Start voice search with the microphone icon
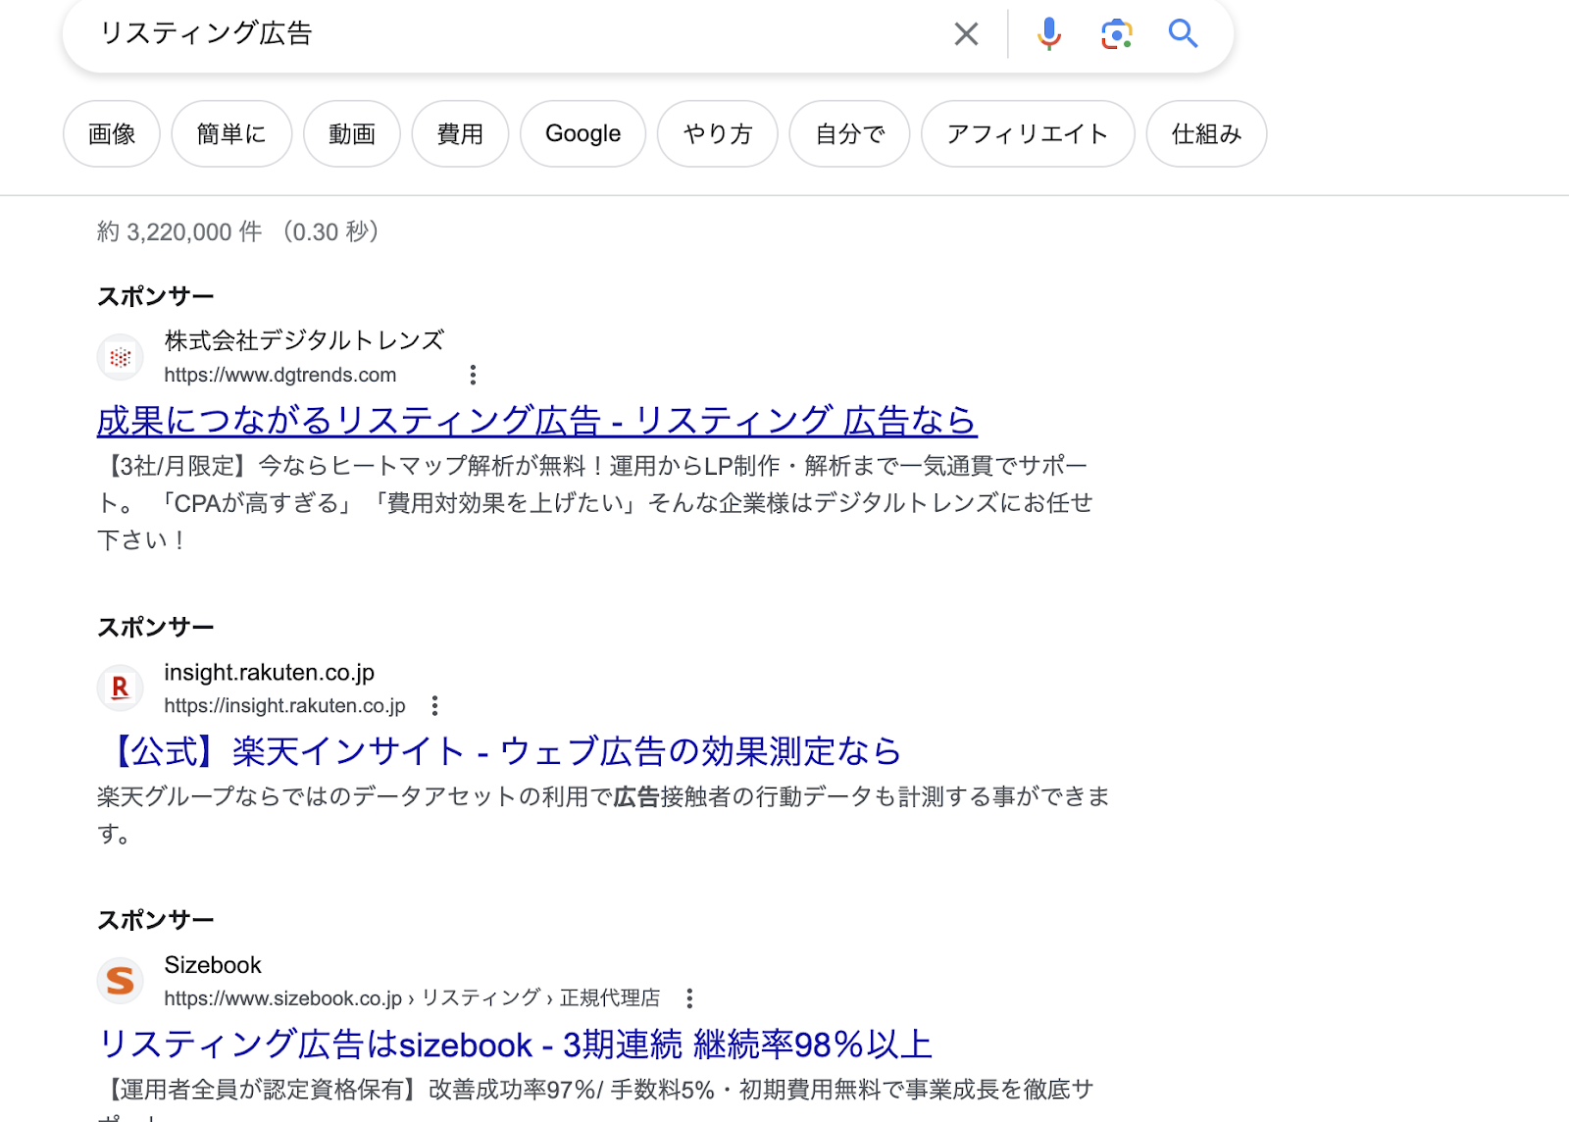The width and height of the screenshot is (1569, 1122). [1048, 34]
